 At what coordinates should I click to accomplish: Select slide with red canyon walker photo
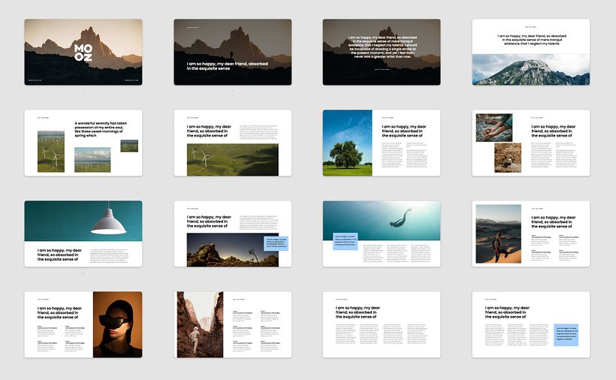tap(233, 324)
